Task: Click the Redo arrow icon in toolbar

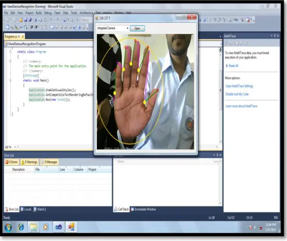Action: pyautogui.click(x=58, y=20)
